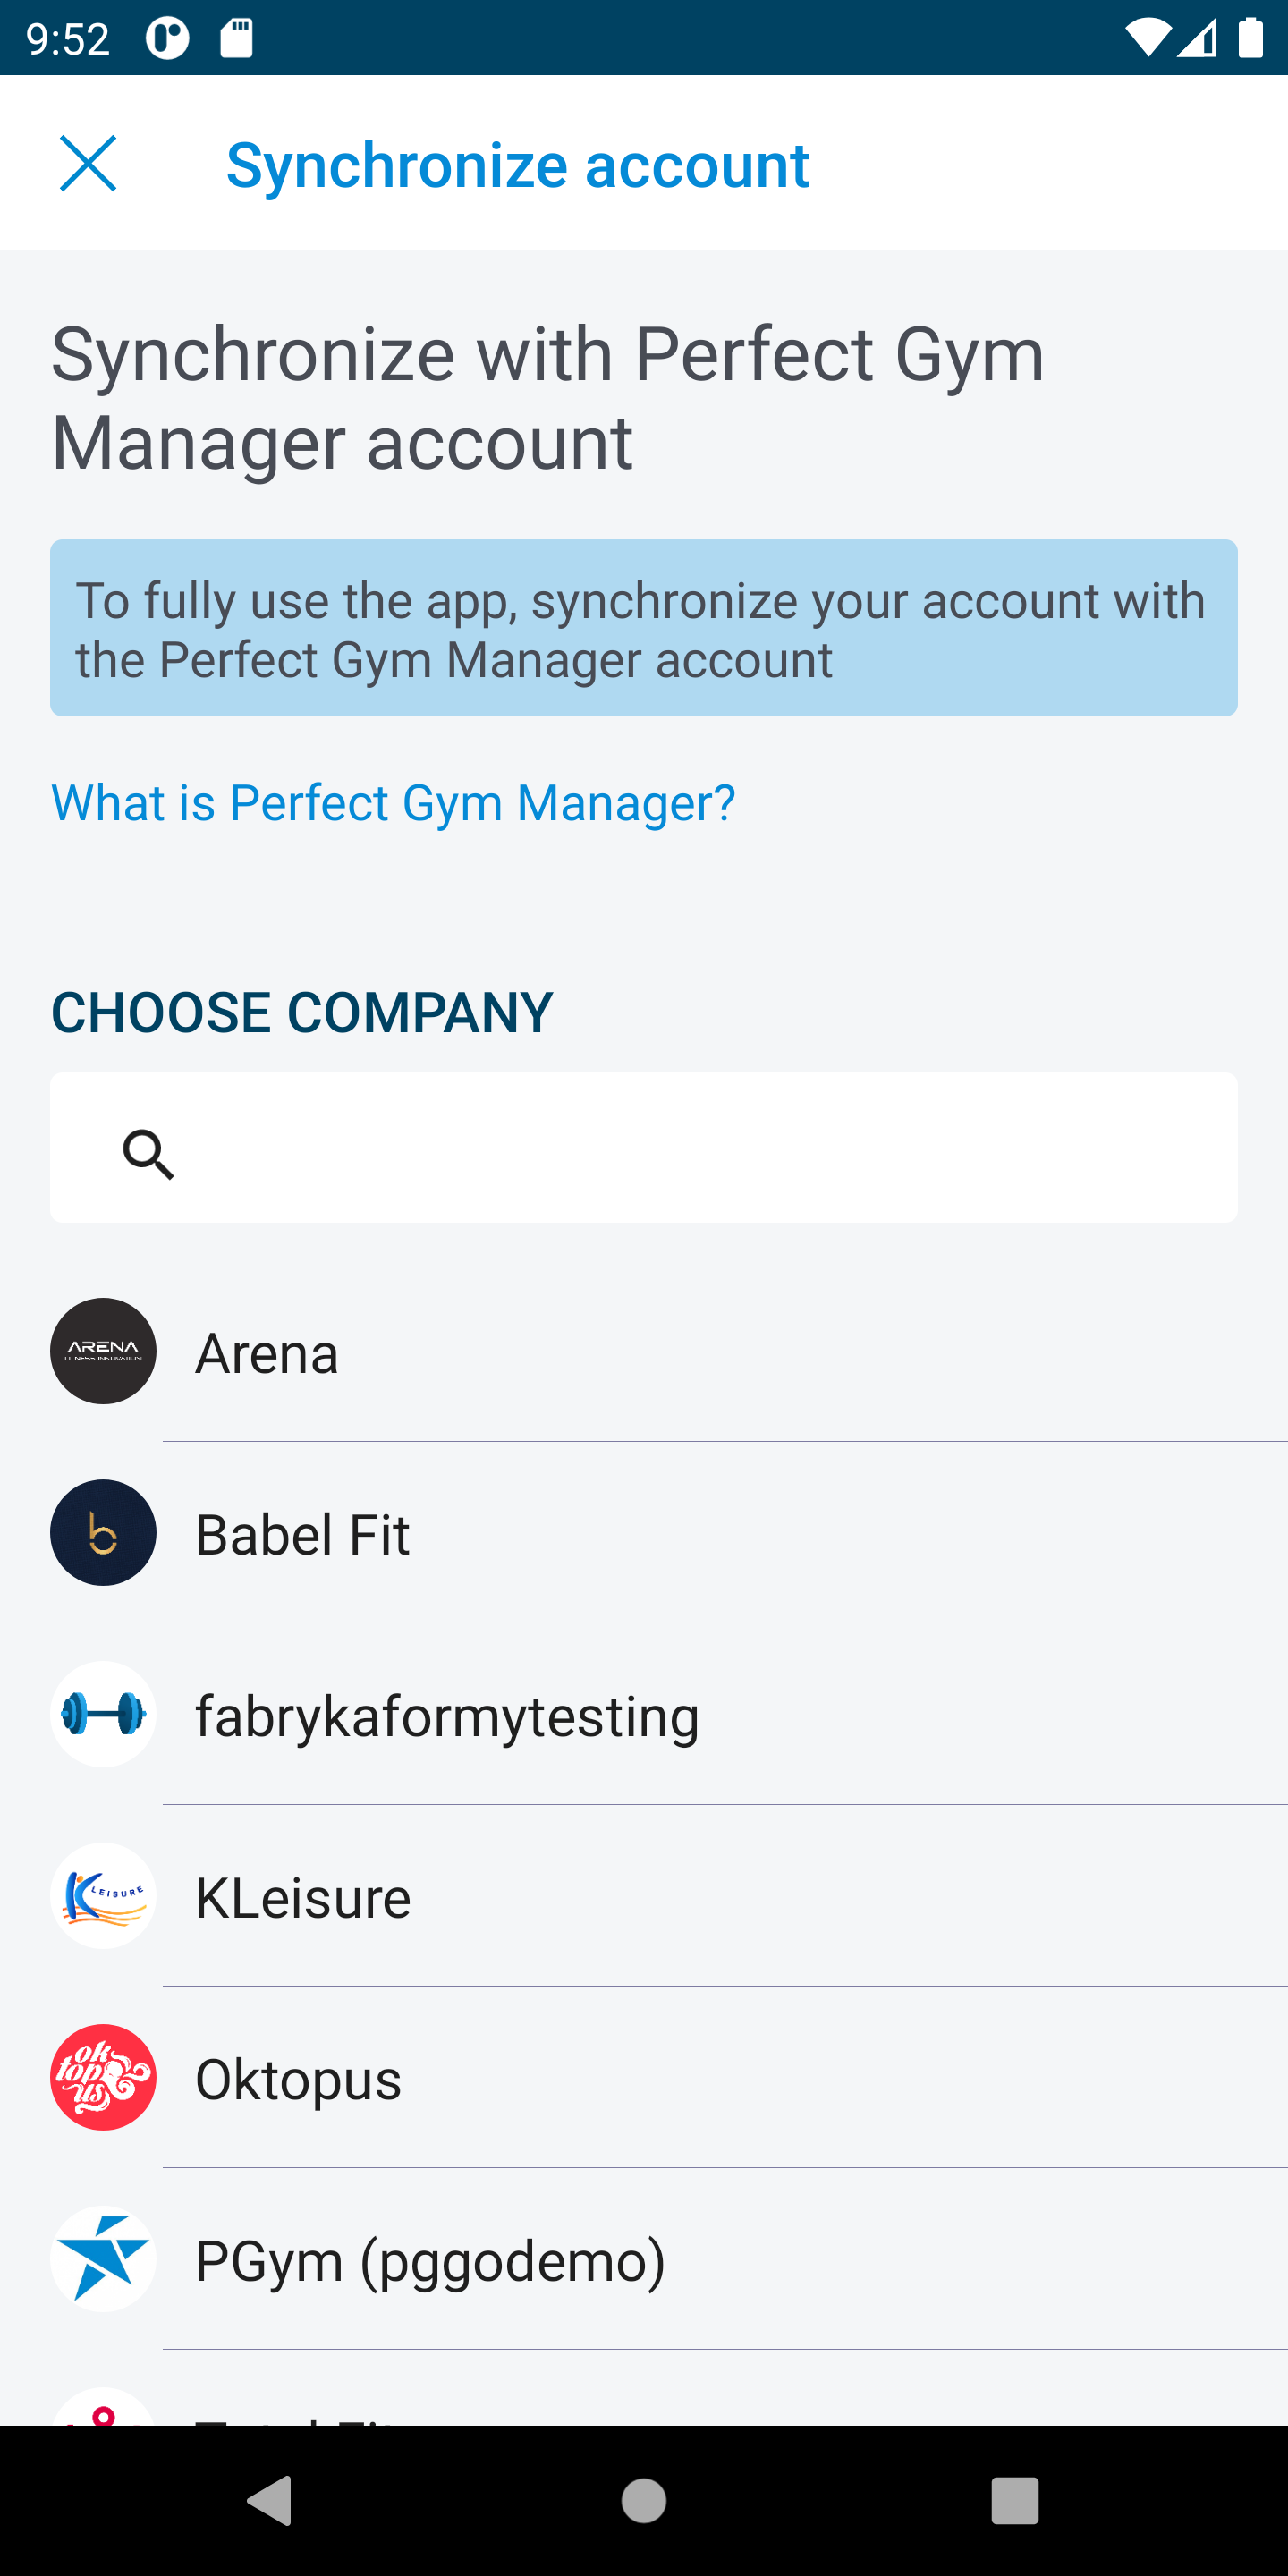Open What is Perfect Gym Manager link
Viewport: 1288px width, 2576px height.
(393, 803)
